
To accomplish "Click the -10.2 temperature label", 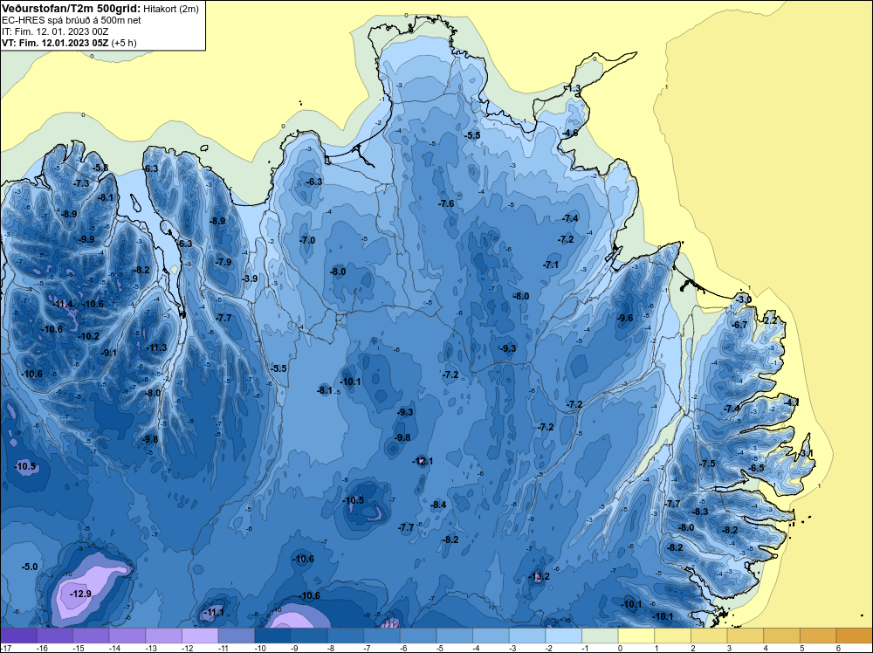I will click(88, 336).
